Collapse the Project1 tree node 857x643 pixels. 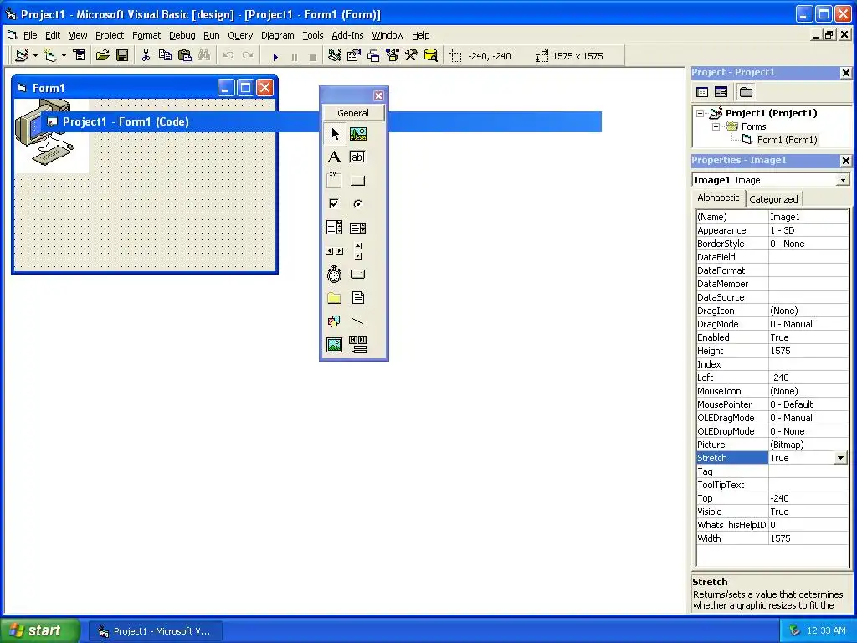(x=700, y=114)
